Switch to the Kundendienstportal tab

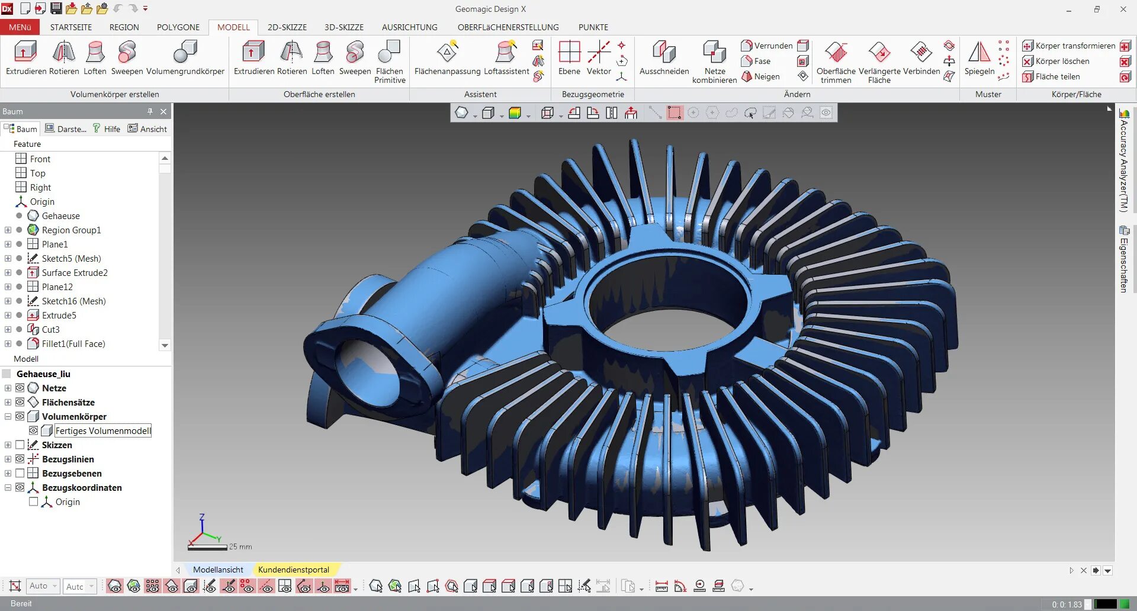coord(294,570)
